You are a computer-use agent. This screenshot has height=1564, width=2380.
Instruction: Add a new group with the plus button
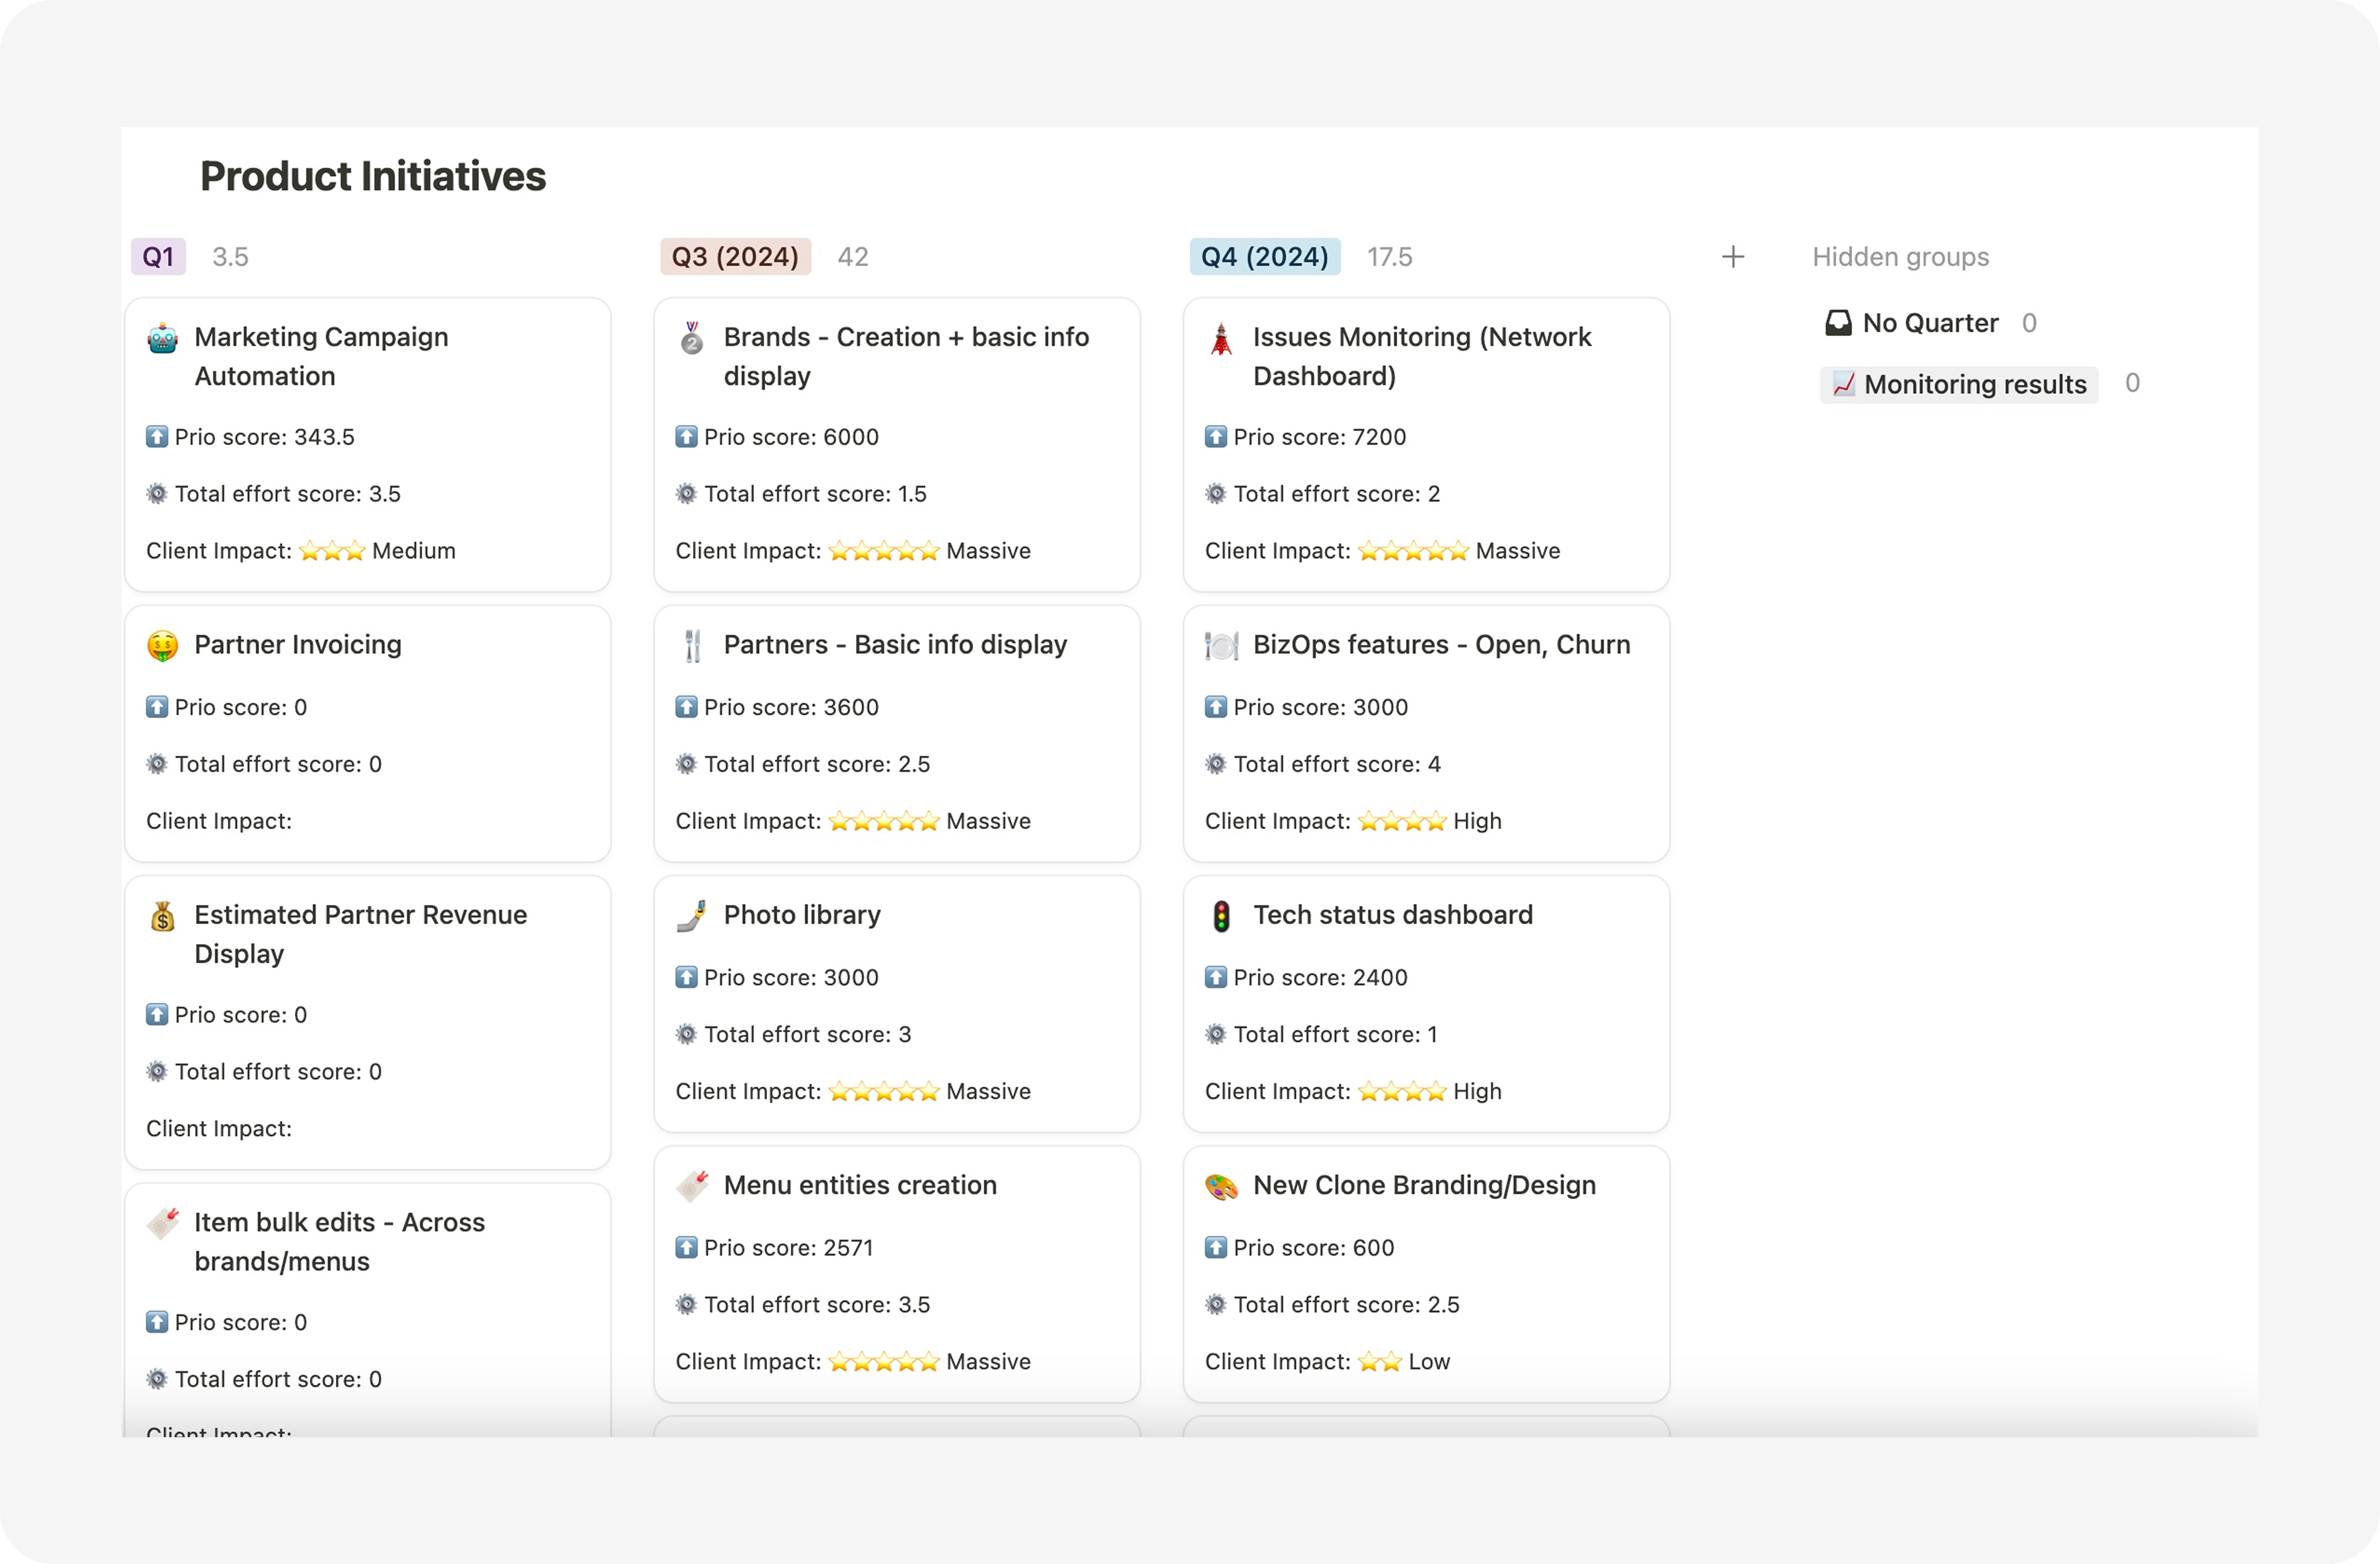pyautogui.click(x=1733, y=257)
